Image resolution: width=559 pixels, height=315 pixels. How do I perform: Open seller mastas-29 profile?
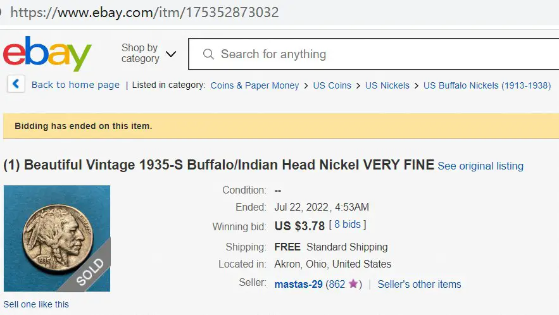[298, 285]
